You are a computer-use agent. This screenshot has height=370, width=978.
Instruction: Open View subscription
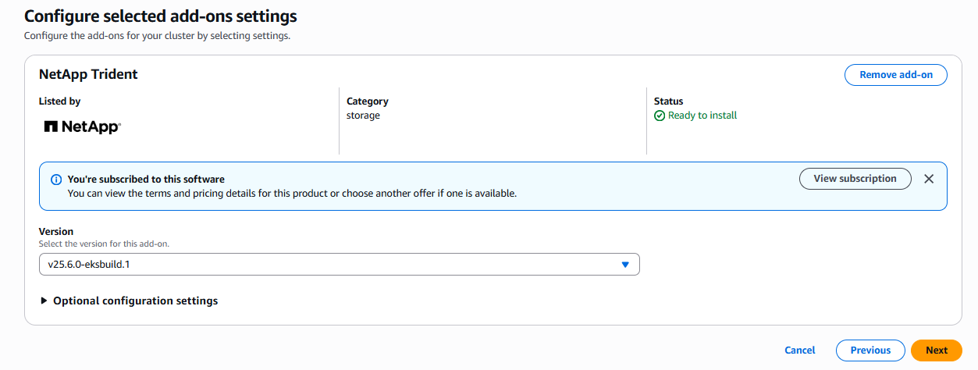855,179
